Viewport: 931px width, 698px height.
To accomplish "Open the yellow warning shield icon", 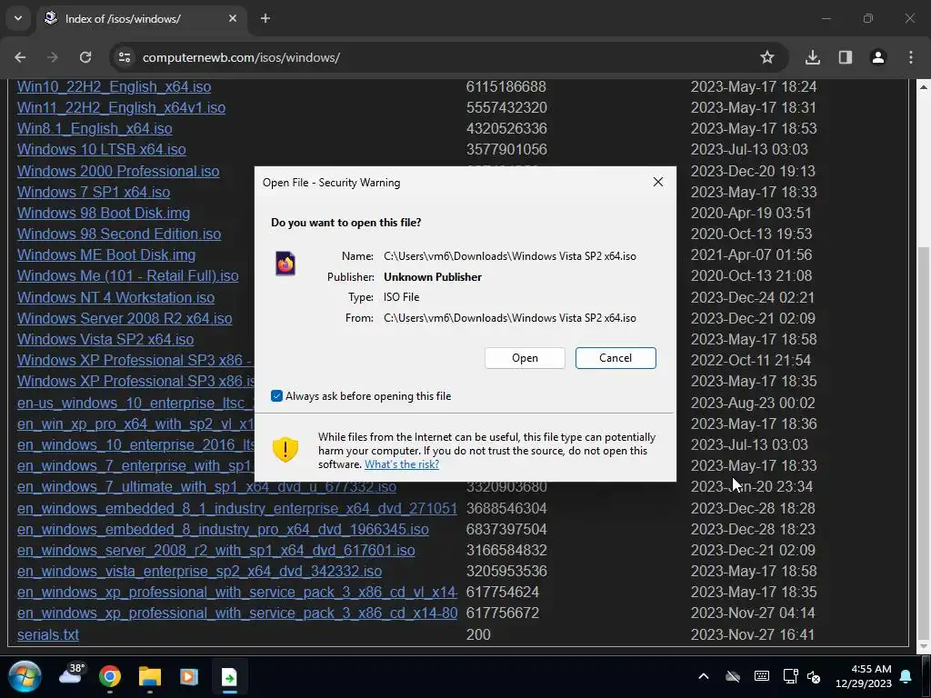I will point(285,449).
